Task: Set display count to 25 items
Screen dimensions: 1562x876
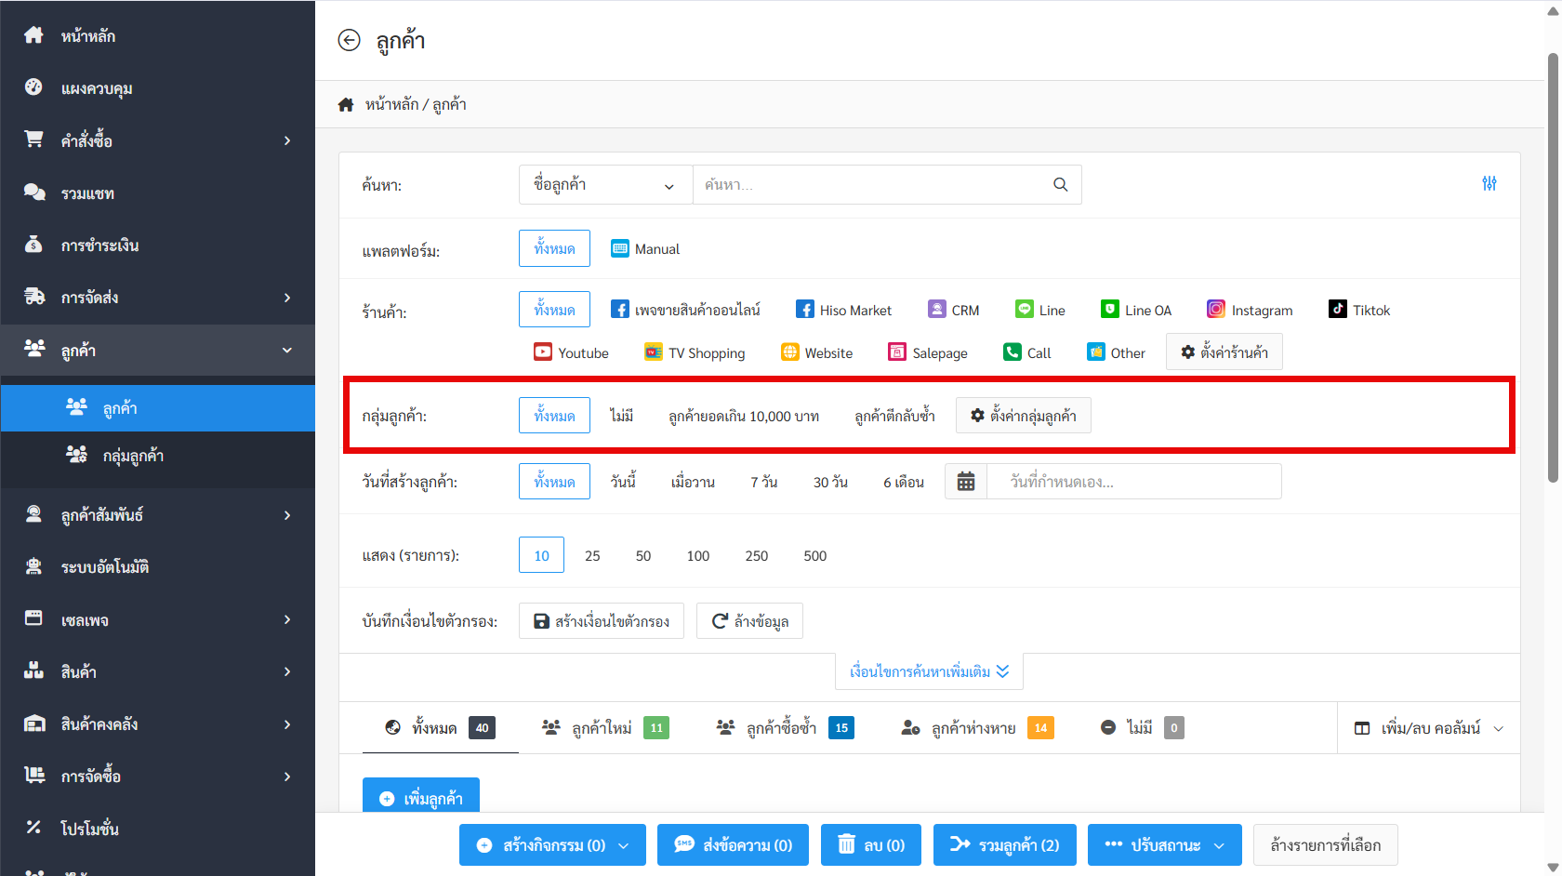Action: (x=592, y=556)
